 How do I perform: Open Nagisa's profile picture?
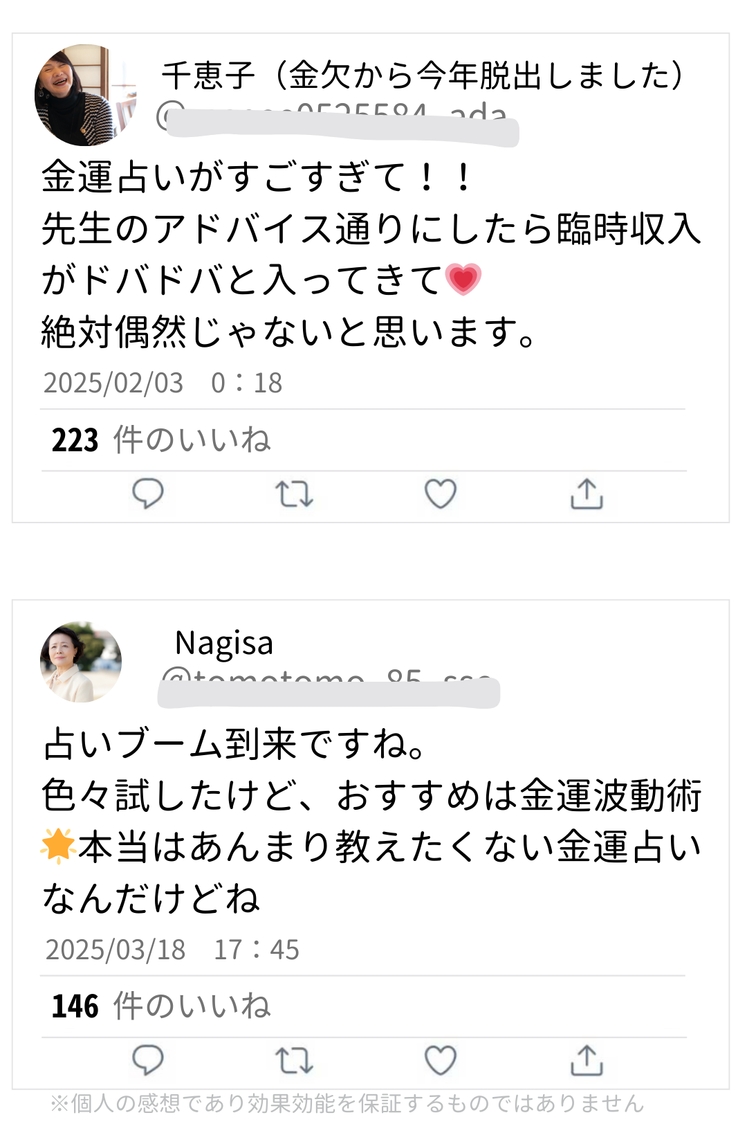[81, 662]
